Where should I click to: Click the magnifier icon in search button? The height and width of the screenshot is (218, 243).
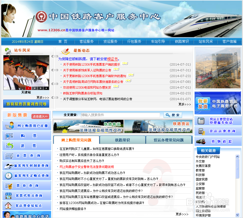[168, 115]
